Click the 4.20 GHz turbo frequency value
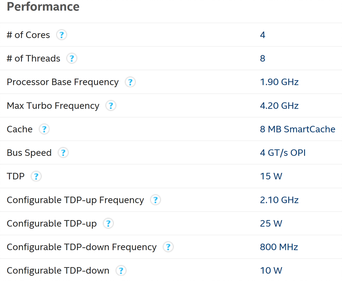The image size is (342, 281). pos(279,106)
